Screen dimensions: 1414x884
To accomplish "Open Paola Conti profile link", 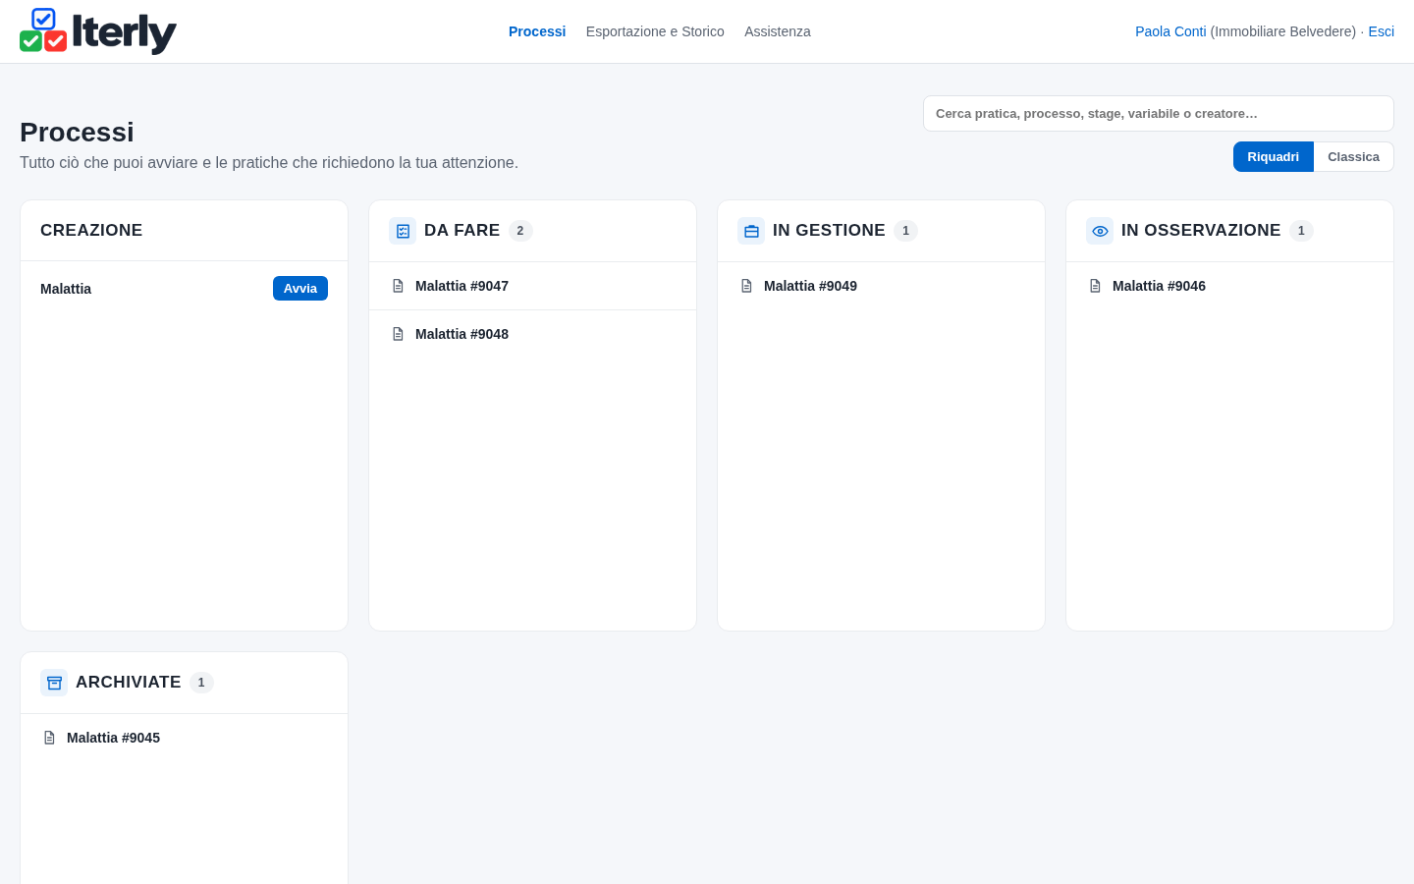I will pos(1170,31).
